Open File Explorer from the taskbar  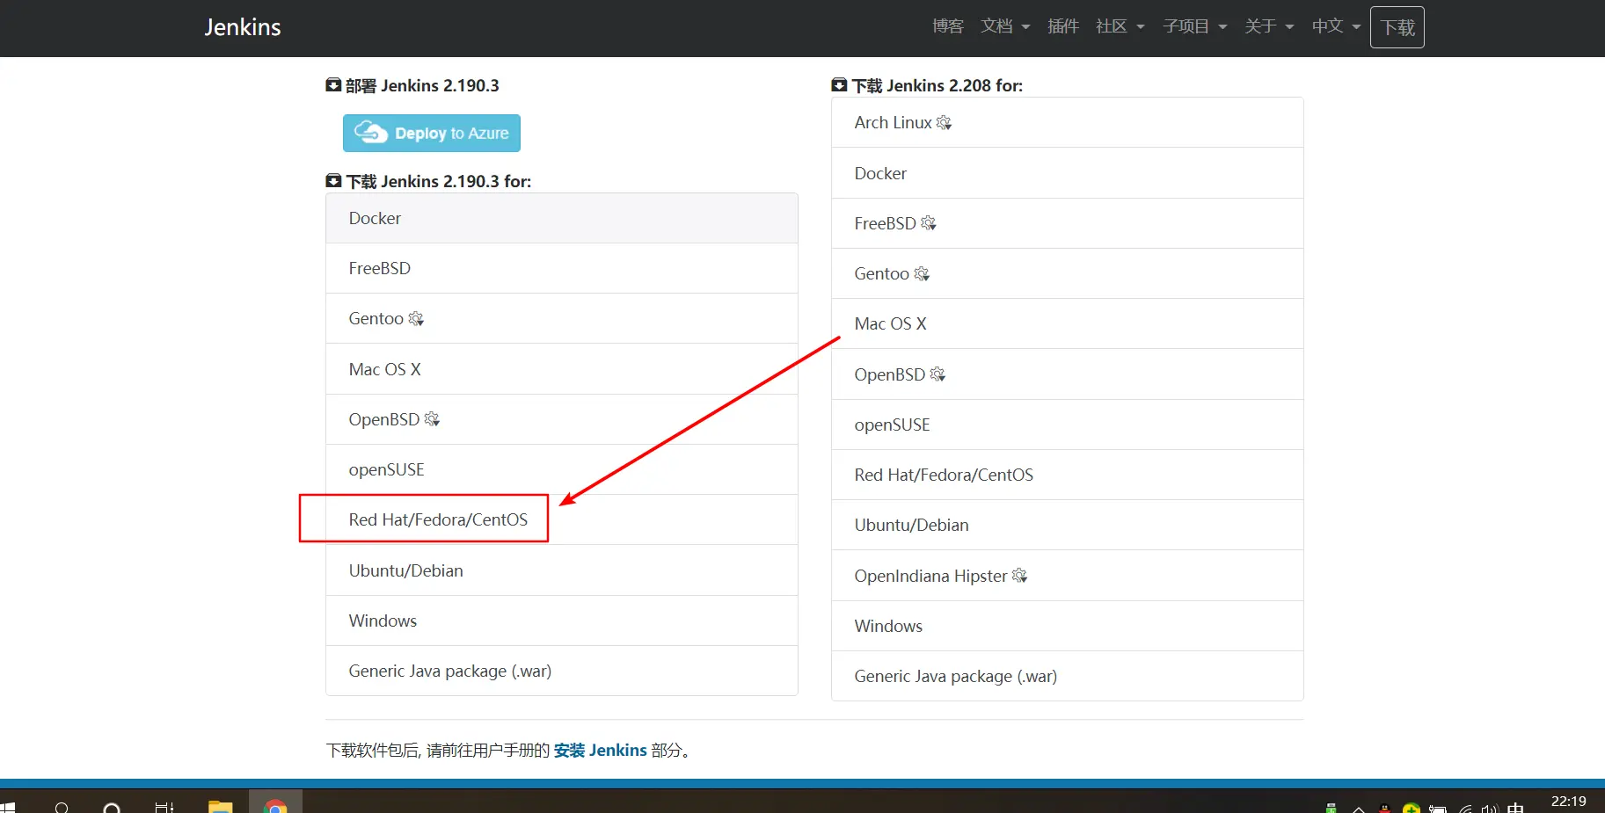point(220,806)
